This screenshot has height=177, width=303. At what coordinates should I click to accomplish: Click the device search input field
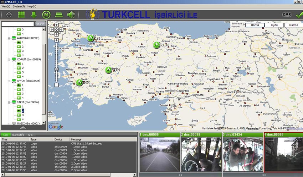(x=17, y=24)
